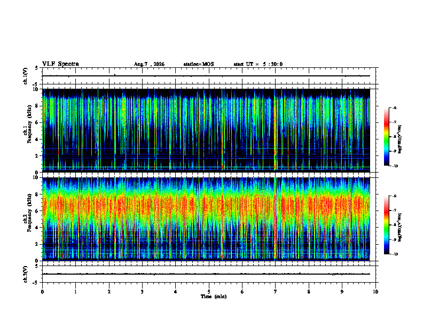Image resolution: width=423 pixels, height=327 pixels.
Task: Click the "Time (min)" x-axis label
Action: coord(214,297)
